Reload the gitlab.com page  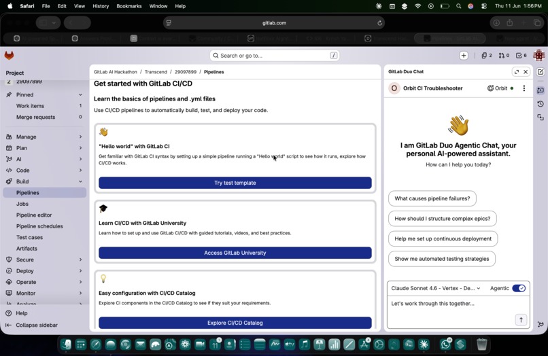(x=379, y=22)
